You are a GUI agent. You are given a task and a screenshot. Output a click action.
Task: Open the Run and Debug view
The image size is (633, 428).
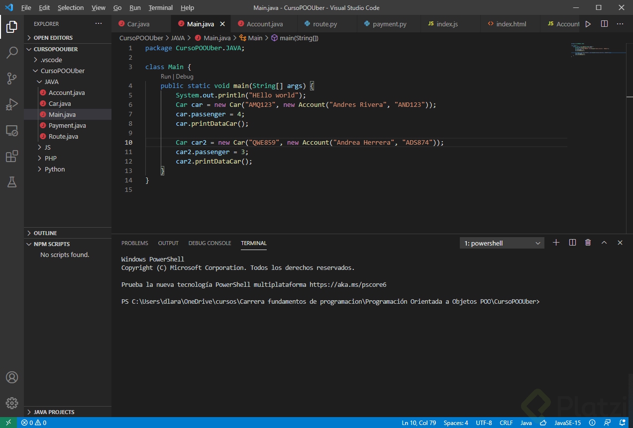pos(12,104)
